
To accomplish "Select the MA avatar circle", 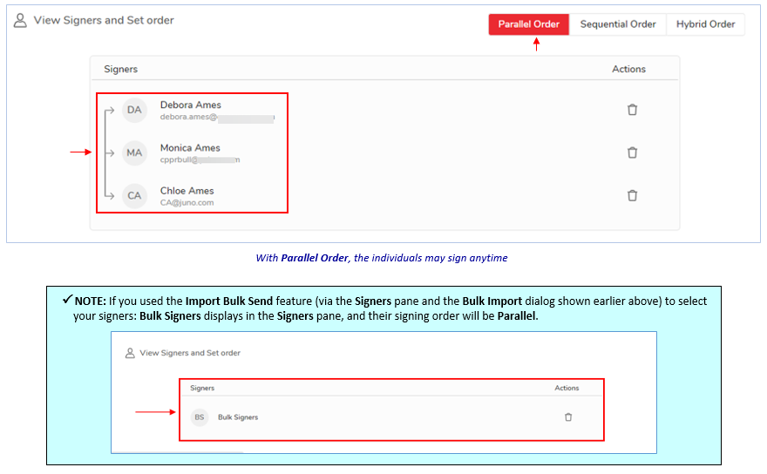I will pos(134,152).
